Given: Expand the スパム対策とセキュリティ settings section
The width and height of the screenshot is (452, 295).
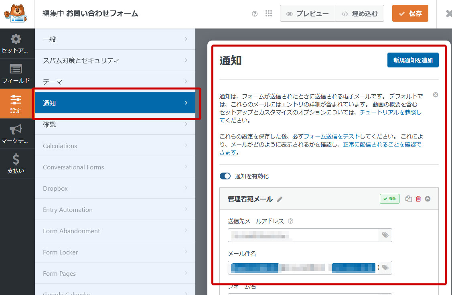Looking at the screenshot, I should click(x=115, y=61).
